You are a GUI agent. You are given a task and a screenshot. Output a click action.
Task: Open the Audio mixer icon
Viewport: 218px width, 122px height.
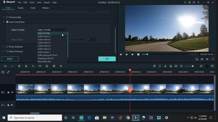pos(171,66)
